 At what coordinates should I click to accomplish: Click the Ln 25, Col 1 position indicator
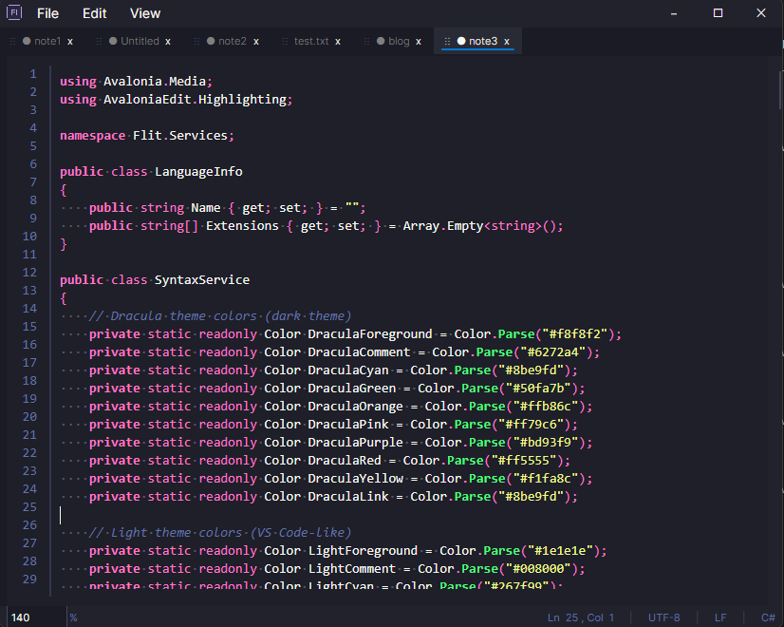(x=581, y=618)
